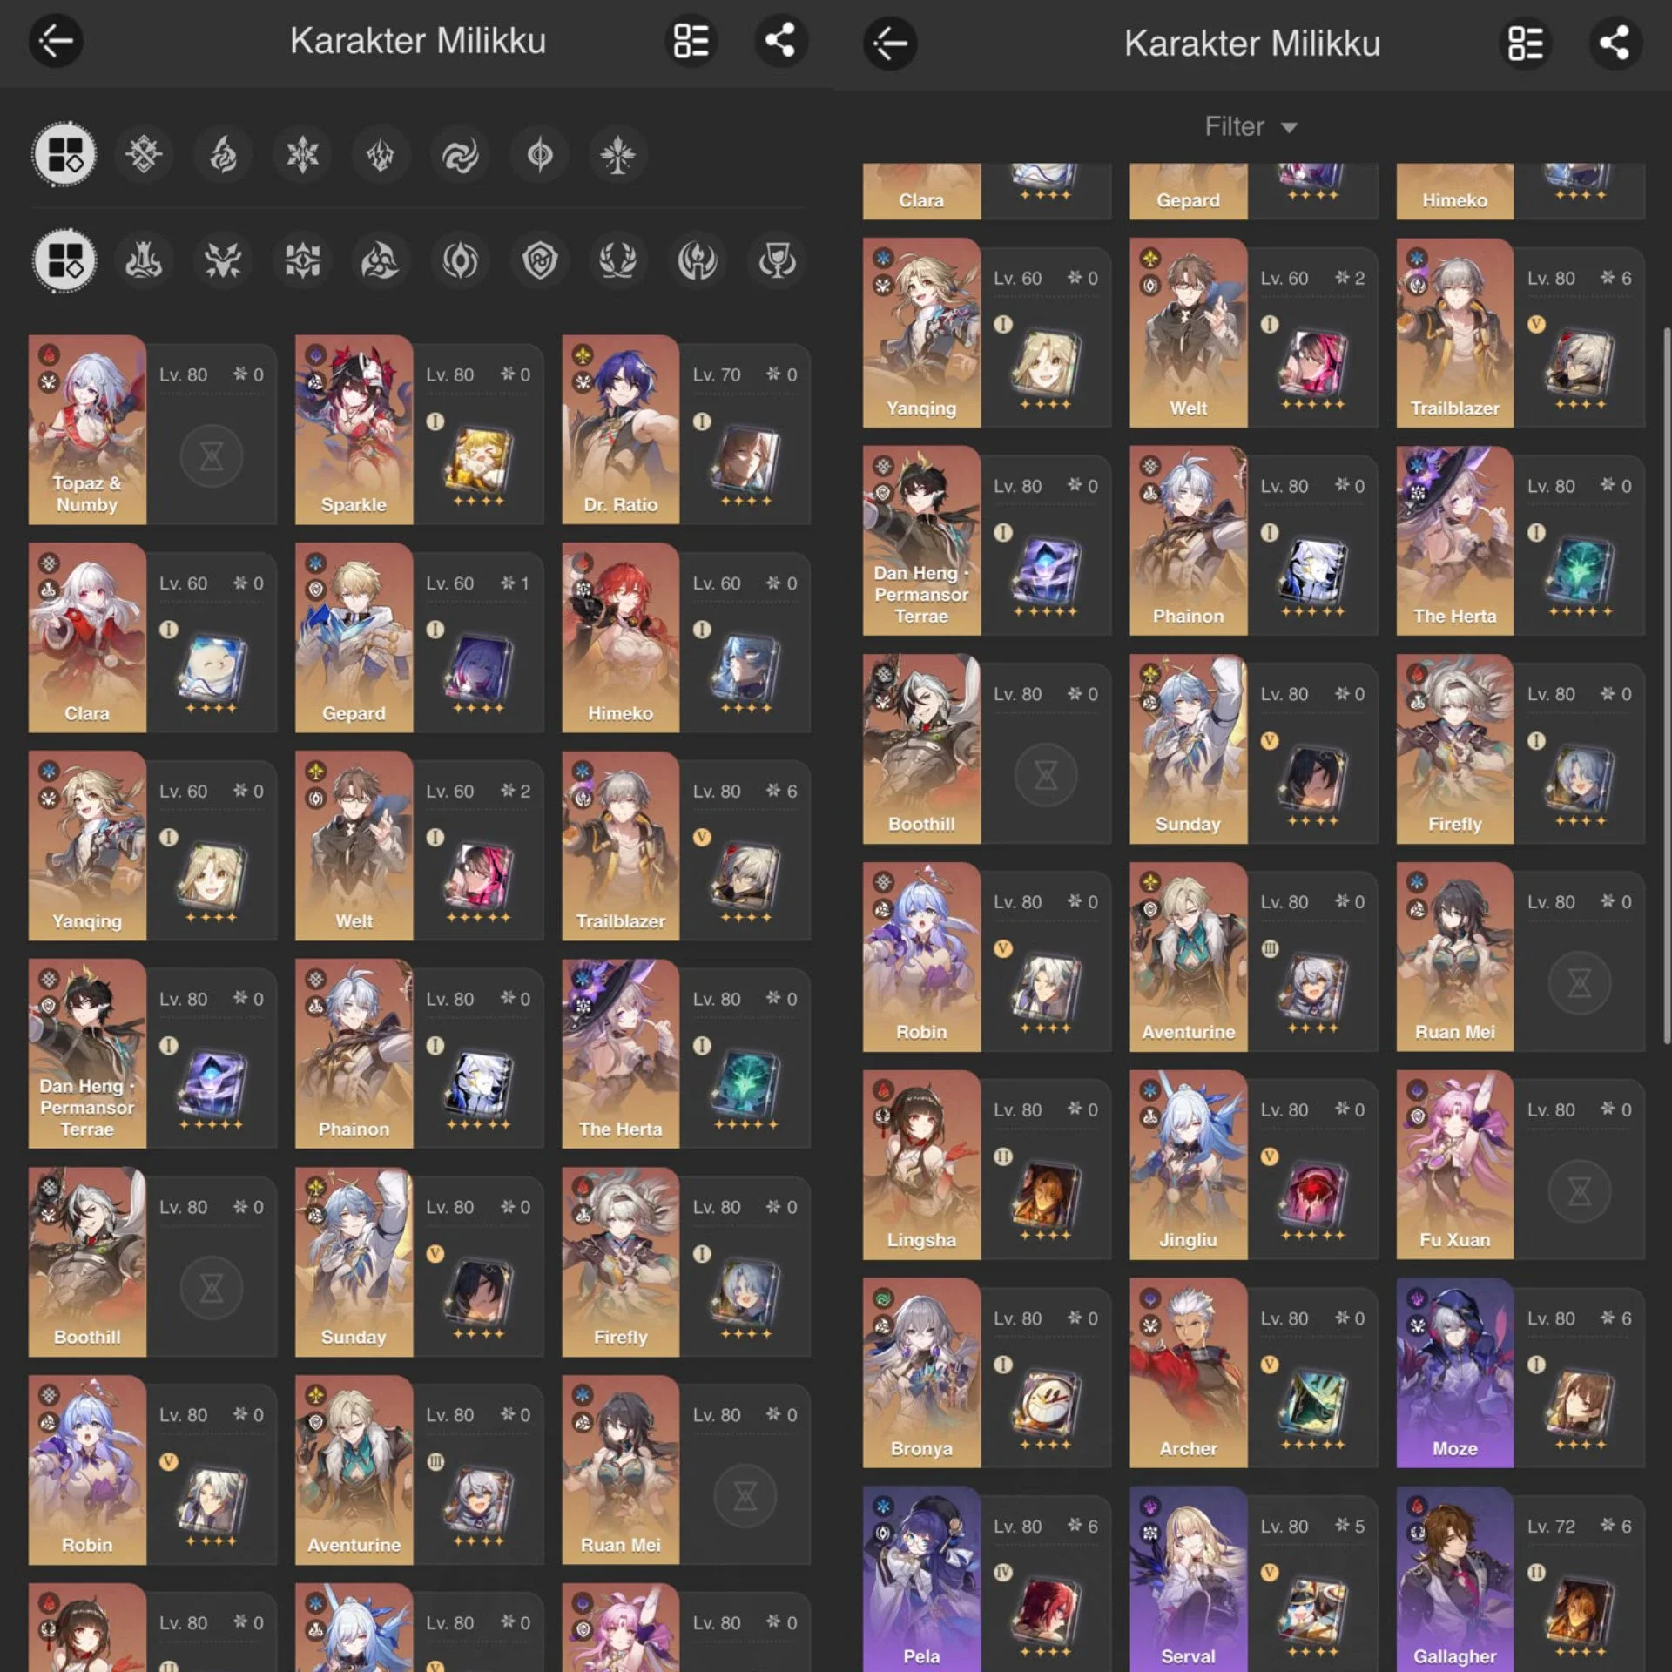Tap Fu Xuan's empty light cone slot

click(1580, 1190)
